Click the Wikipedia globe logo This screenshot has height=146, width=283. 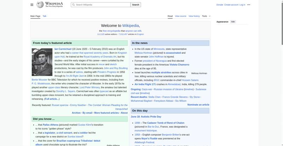[40, 5]
